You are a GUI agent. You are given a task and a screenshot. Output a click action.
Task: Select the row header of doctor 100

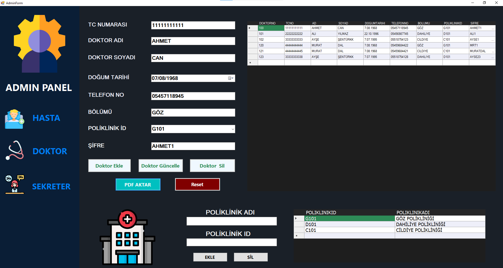pos(253,28)
